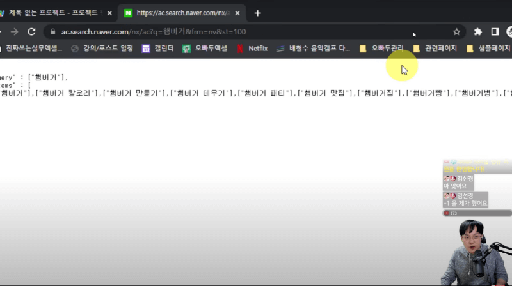Open the 진짜쓰는실무엑셀 bookmark
Image resolution: width=512 pixels, height=286 pixels.
[31, 49]
